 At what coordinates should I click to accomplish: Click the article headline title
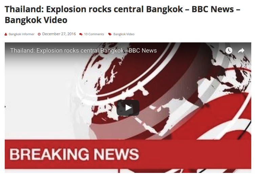point(123,15)
